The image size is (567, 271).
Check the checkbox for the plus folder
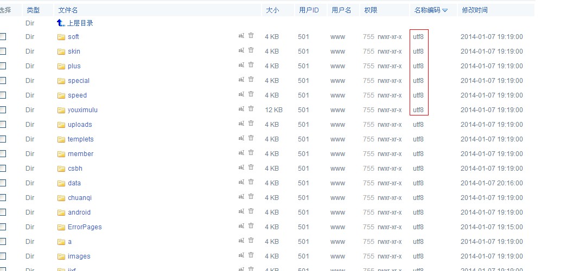[x=3, y=66]
